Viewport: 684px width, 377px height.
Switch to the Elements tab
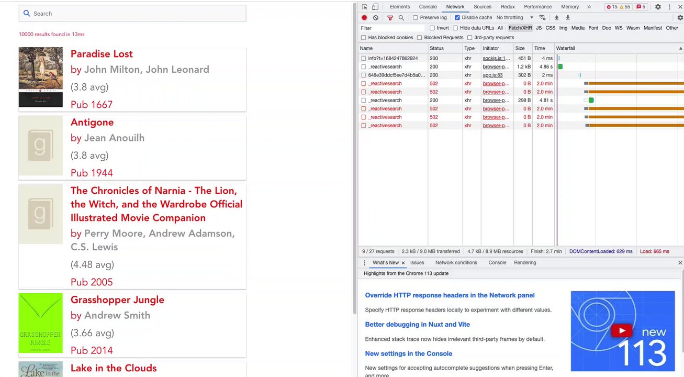pyautogui.click(x=400, y=7)
